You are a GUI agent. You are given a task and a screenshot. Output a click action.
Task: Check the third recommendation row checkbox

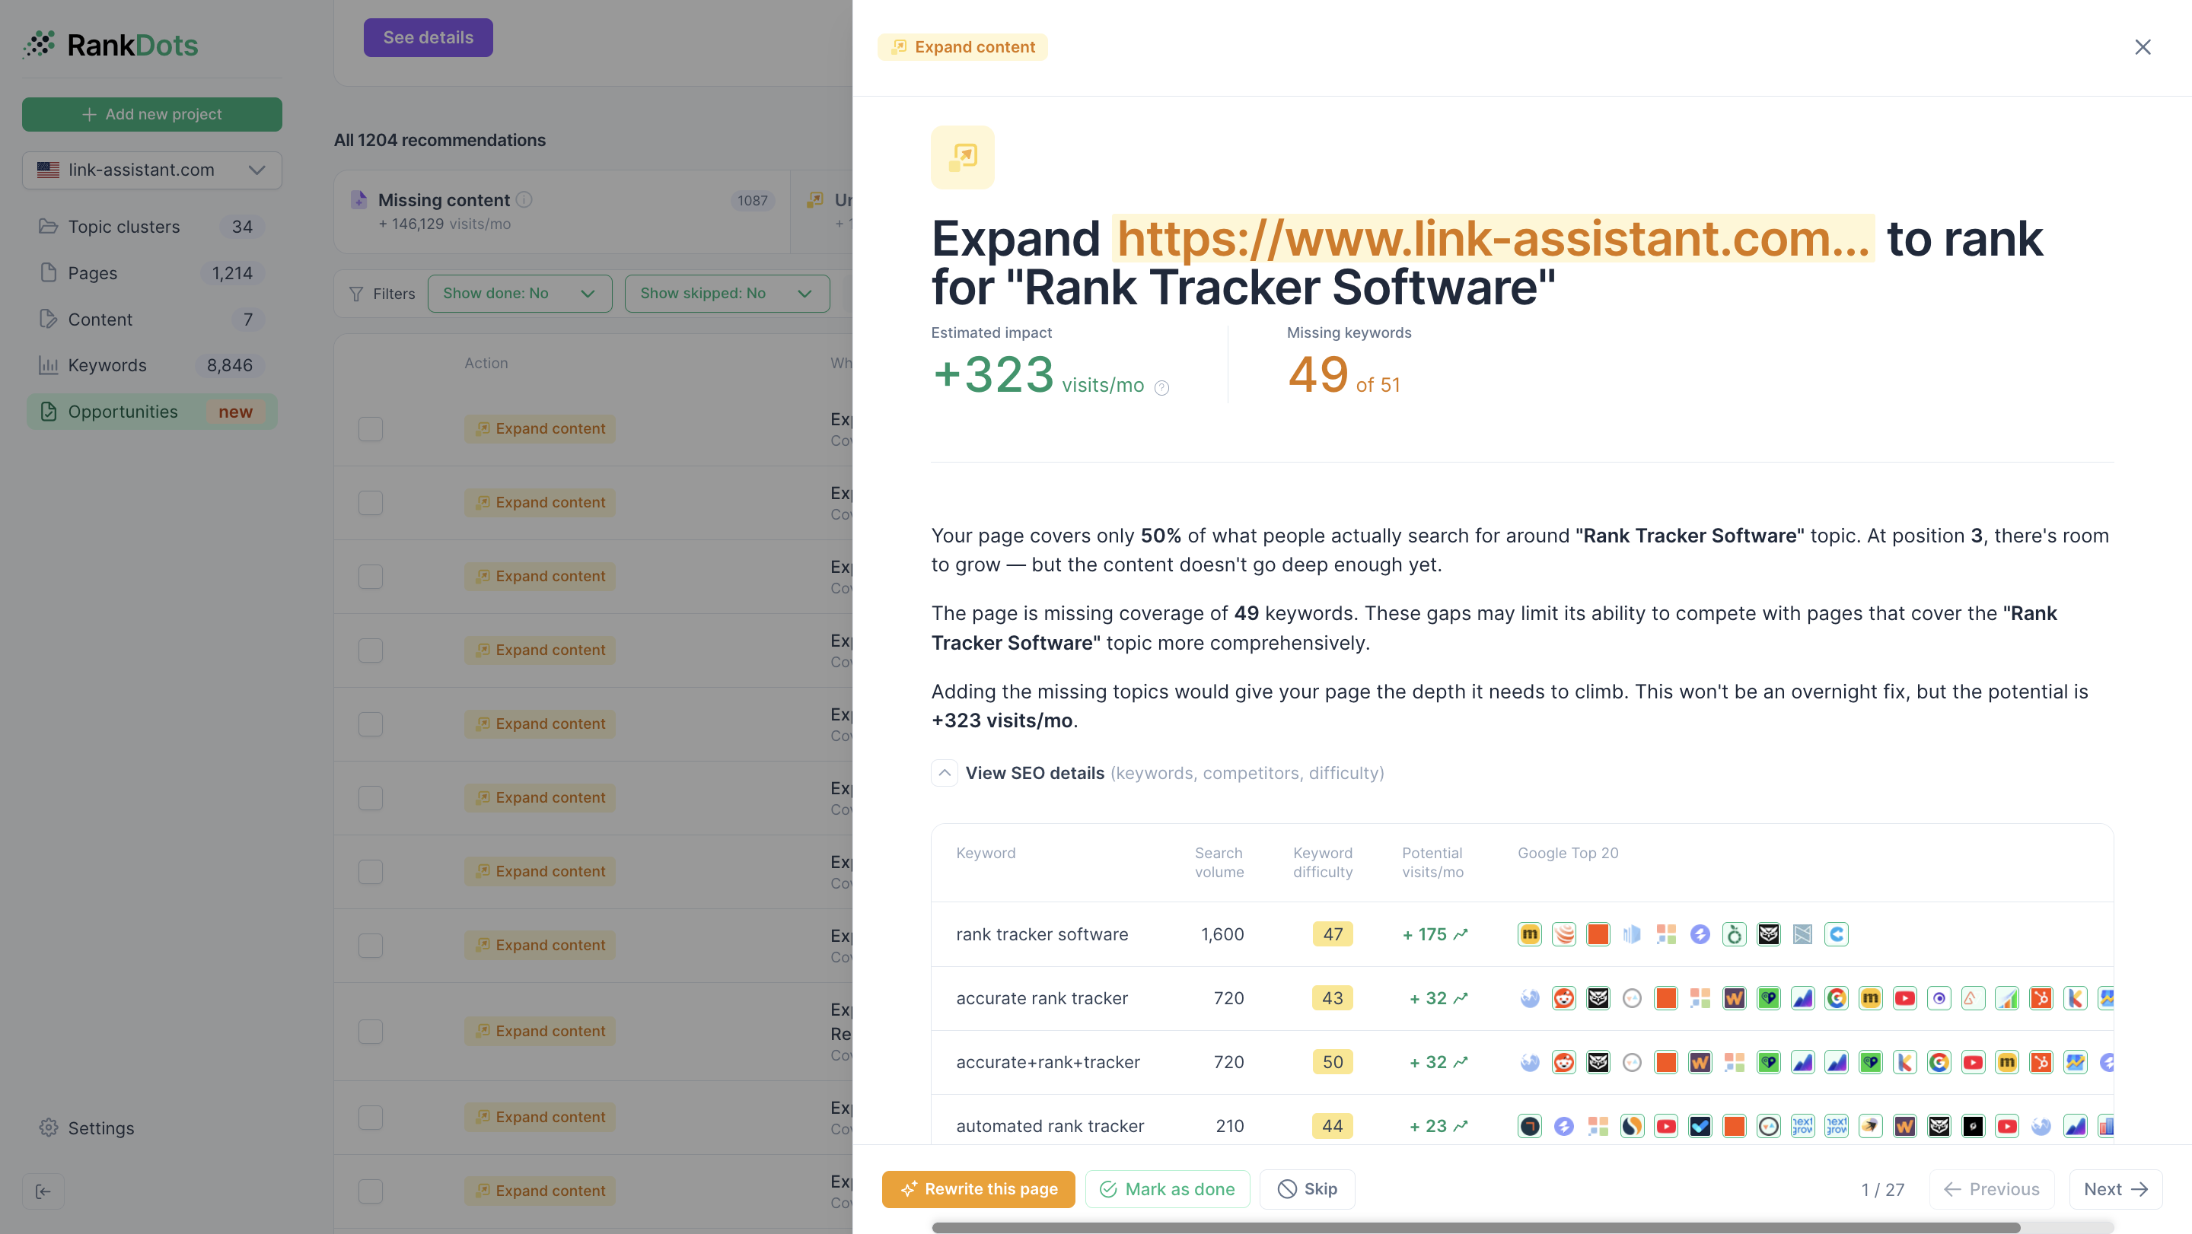tap(370, 577)
